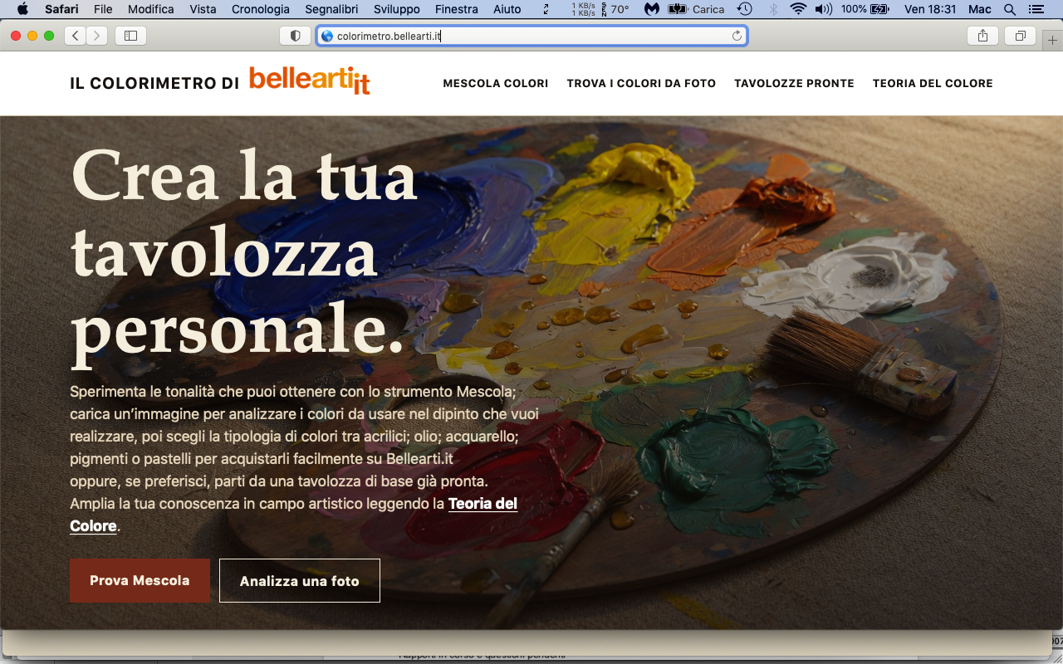Screen dimensions: 1063x664
Task: Go back with Safari's back arrow
Action: 76,36
